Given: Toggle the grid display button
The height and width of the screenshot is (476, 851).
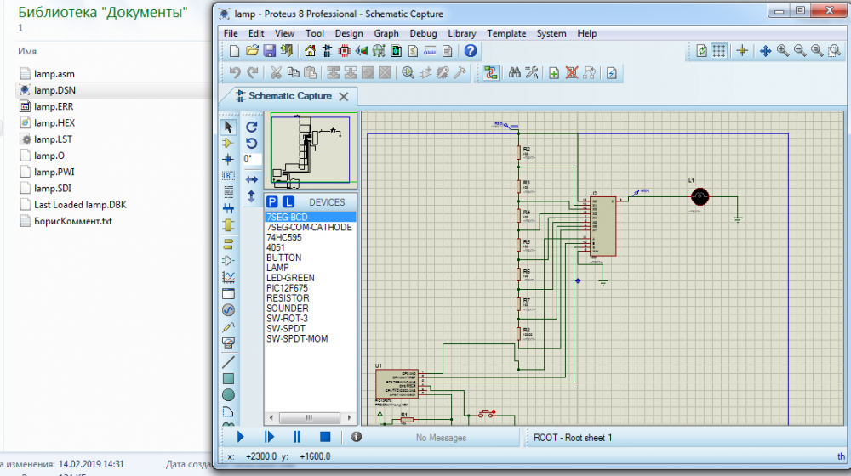Looking at the screenshot, I should click(719, 51).
